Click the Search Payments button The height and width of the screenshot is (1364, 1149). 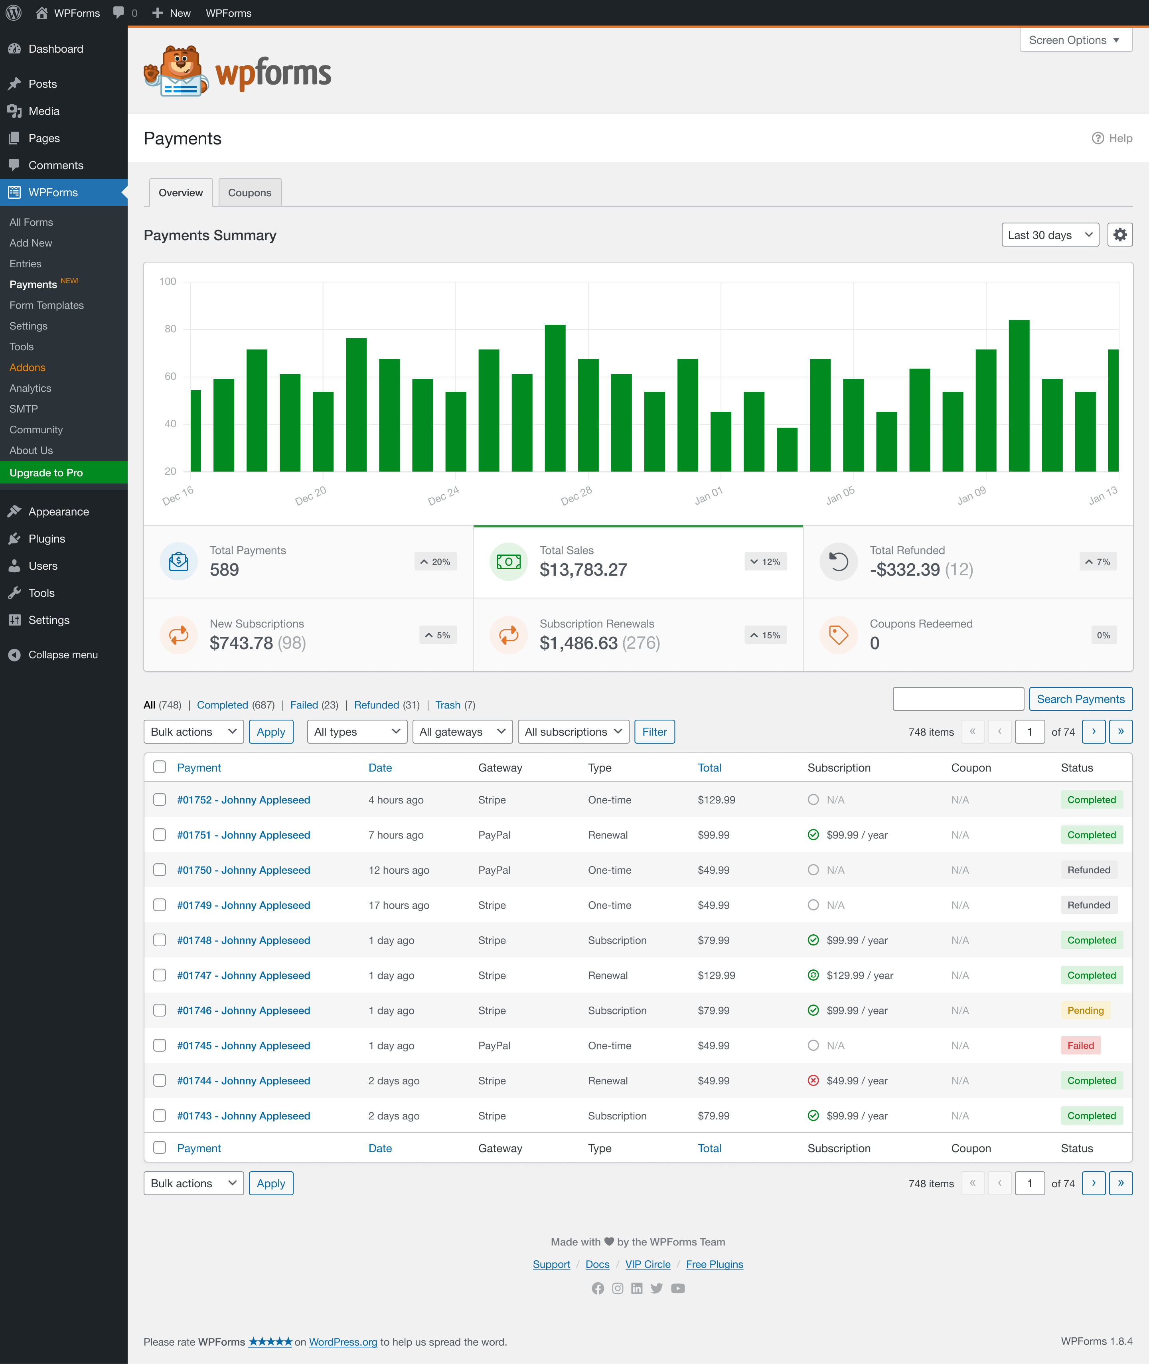click(x=1081, y=699)
